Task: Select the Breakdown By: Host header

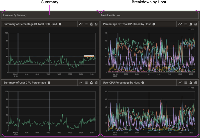Action: tap(112, 15)
